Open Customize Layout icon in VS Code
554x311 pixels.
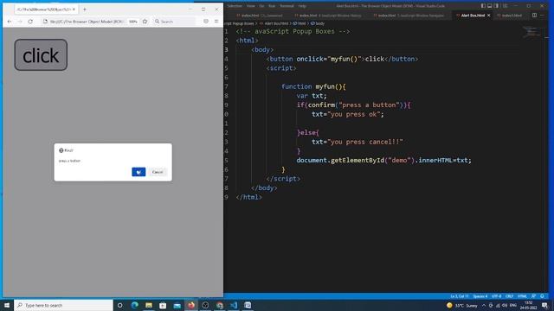point(506,6)
